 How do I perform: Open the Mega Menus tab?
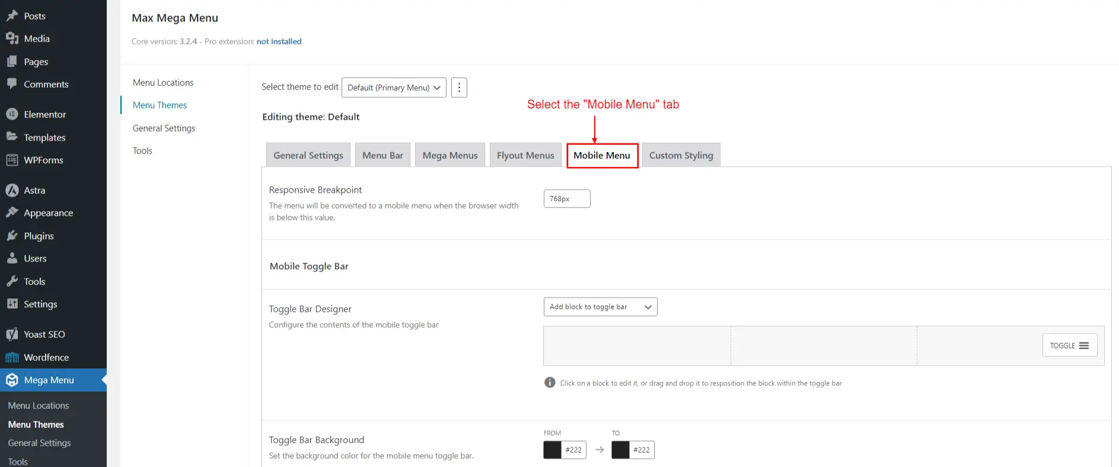coord(450,155)
